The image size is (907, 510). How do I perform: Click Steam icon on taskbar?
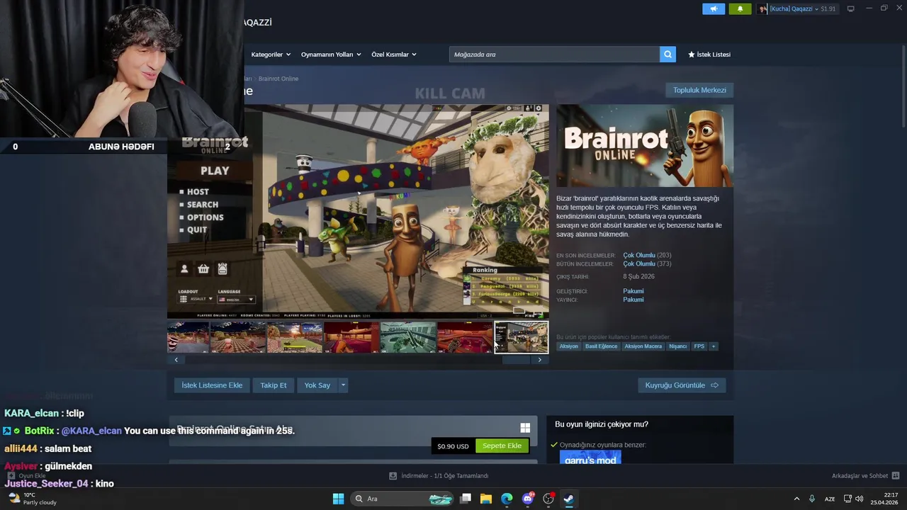[568, 499]
